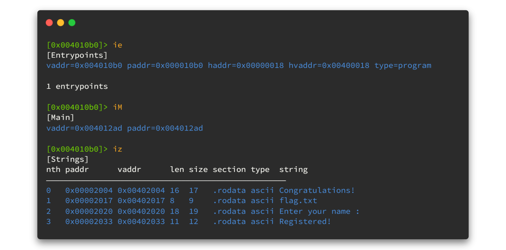Screen dimensions: 506x250
Task: Click the 'iM' command text
Action: click(x=118, y=107)
